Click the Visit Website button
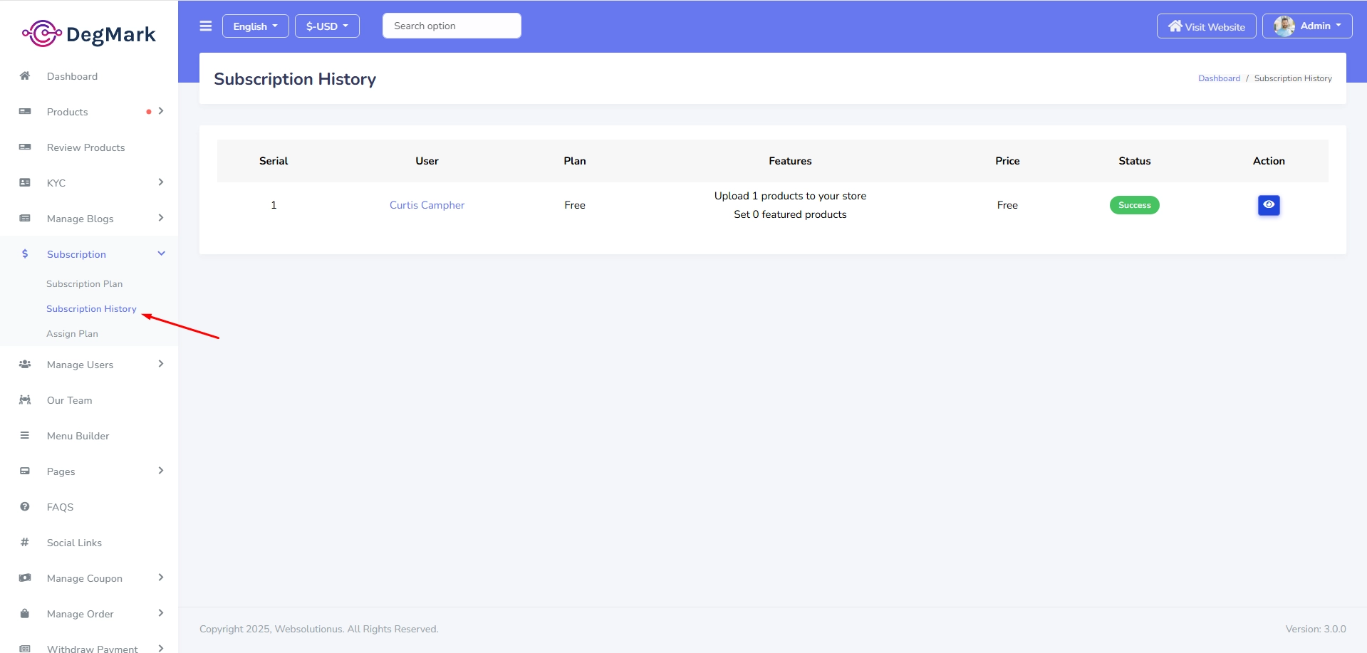This screenshot has width=1367, height=653. click(x=1206, y=26)
